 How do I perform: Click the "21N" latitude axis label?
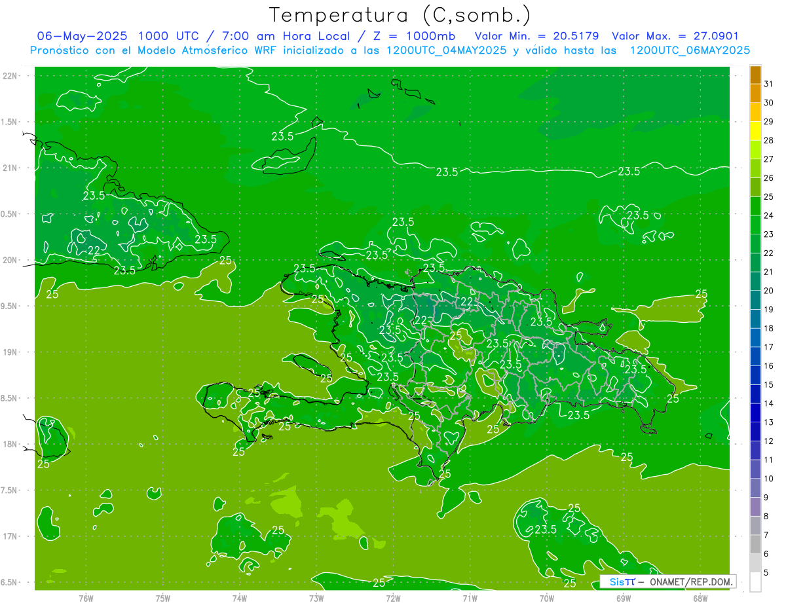pyautogui.click(x=9, y=168)
